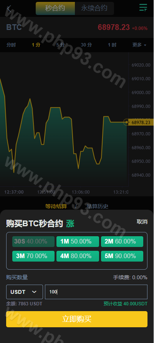154x343 pixels.
Task: Open the USDT currency dropdown
Action: (25, 292)
